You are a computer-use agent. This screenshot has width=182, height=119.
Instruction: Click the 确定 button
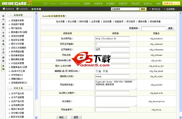tap(61, 117)
